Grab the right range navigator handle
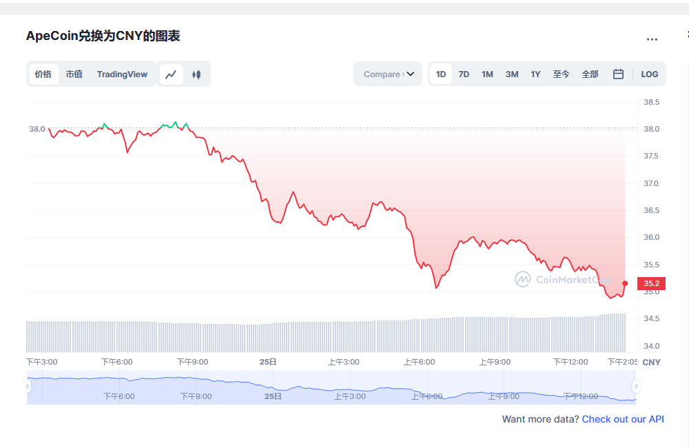Image resolution: width=689 pixels, height=448 pixels. (635, 387)
